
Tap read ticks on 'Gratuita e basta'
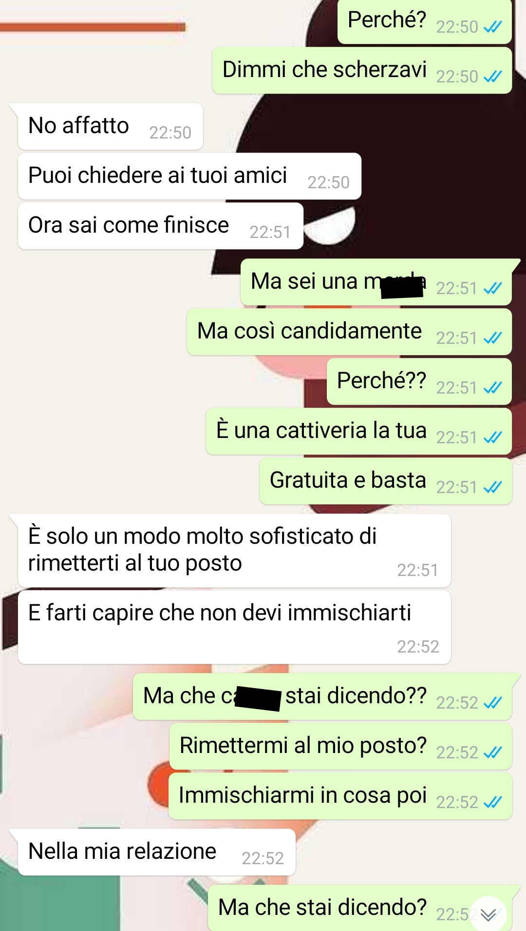pos(492,487)
